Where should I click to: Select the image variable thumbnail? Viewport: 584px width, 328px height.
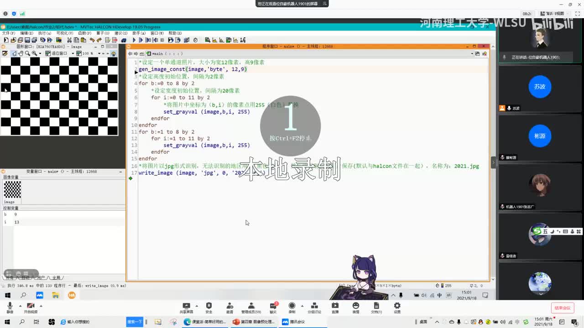pyautogui.click(x=12, y=190)
